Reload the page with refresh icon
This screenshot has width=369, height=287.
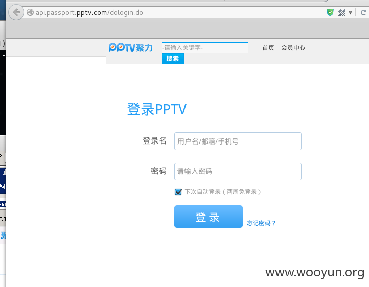click(363, 12)
